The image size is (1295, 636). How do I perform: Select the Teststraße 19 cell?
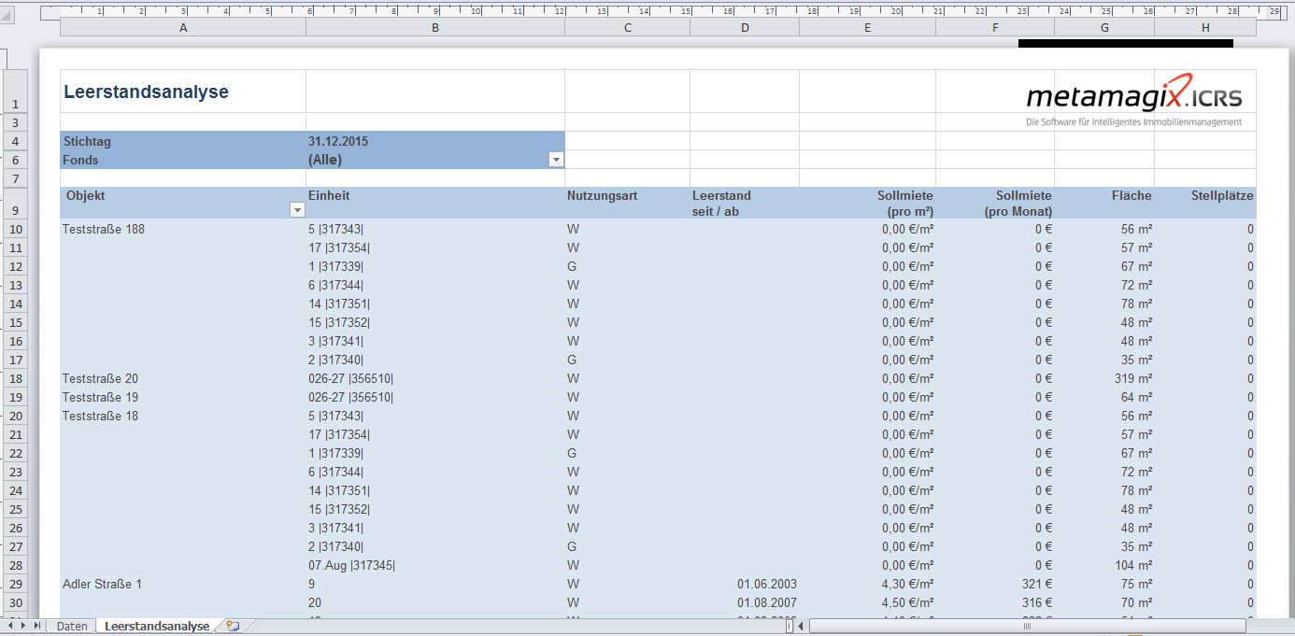(183, 397)
